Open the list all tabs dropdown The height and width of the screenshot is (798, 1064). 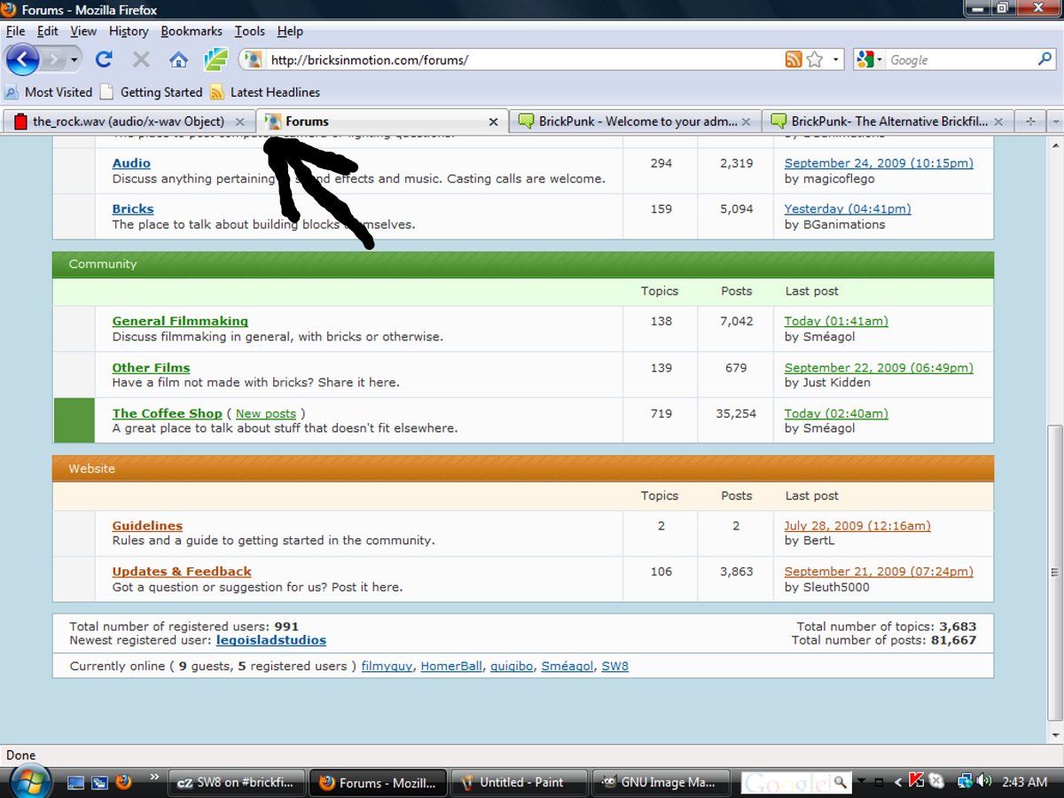click(x=1055, y=121)
